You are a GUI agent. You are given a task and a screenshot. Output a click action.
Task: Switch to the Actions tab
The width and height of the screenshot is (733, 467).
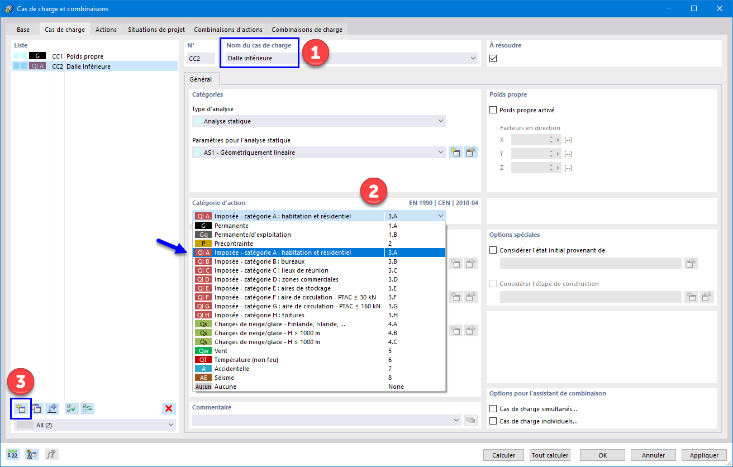(x=106, y=30)
